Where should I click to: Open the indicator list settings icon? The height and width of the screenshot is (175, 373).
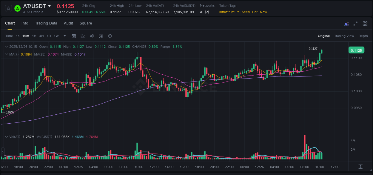(101, 36)
